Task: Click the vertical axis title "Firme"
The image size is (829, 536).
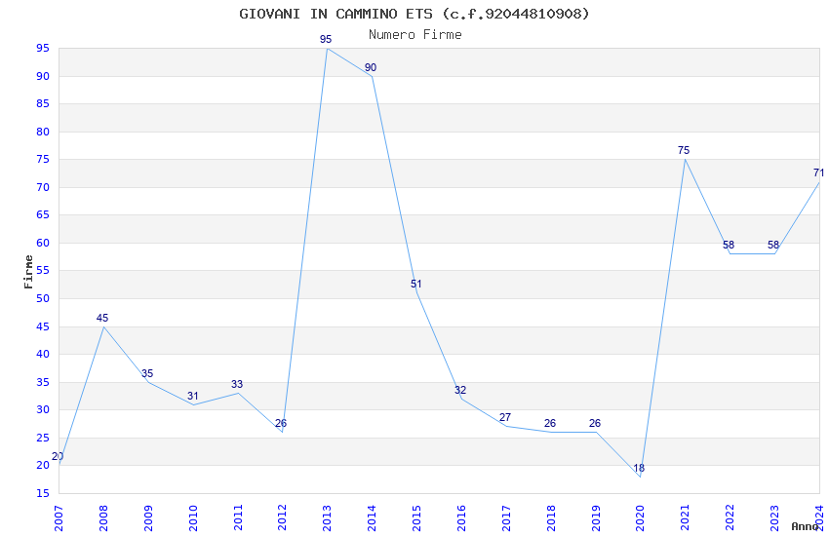Action: pos(28,272)
